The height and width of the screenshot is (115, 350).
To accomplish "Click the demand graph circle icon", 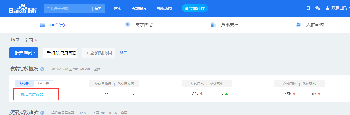I will click(128, 24).
